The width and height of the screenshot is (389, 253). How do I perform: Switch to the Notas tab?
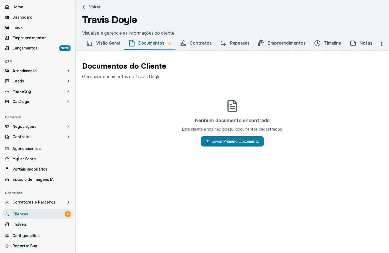361,43
